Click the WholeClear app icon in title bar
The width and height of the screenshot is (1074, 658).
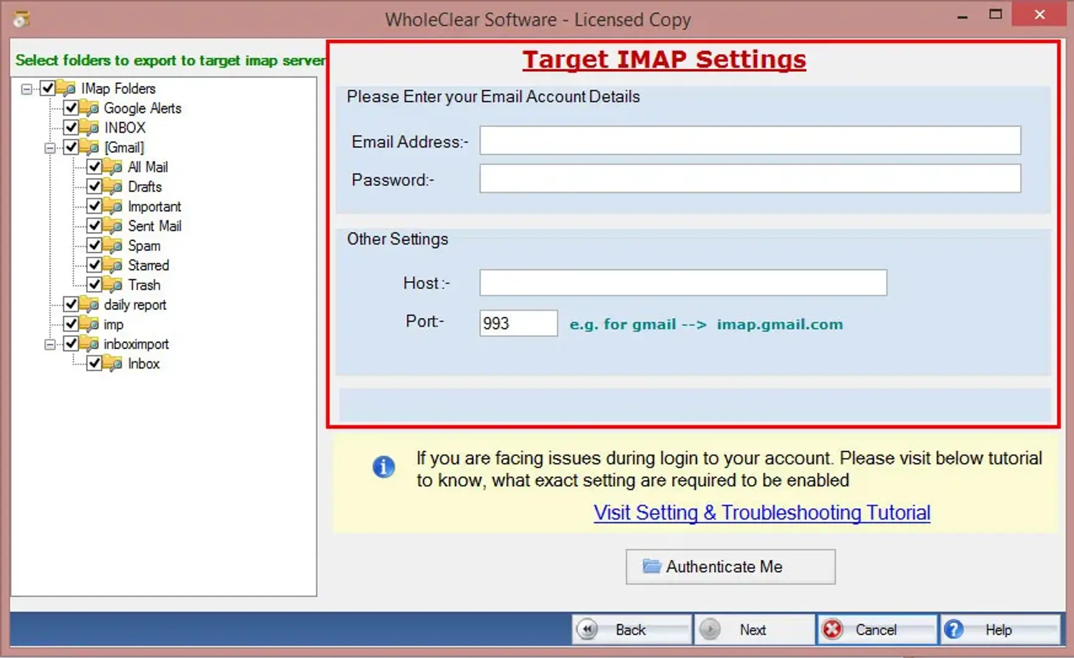tap(21, 19)
